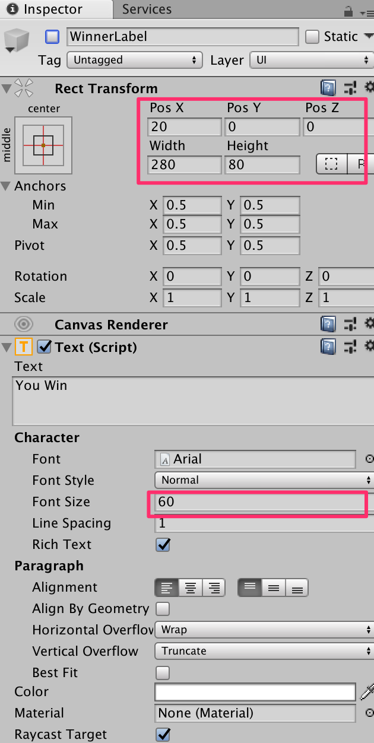
Task: Click the Text script T icon
Action: (x=24, y=347)
